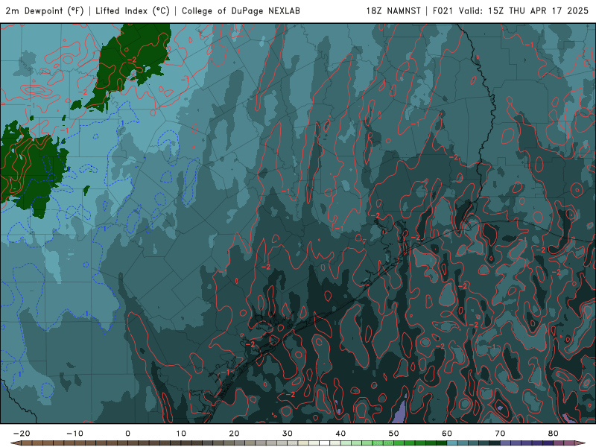Image resolution: width=596 pixels, height=447 pixels.
Task: Click the left end arrow of the color bar
Action: (15, 443)
